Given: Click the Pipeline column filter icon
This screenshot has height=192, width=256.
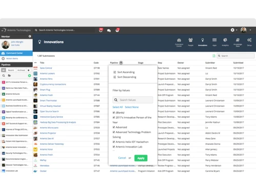Looking at the screenshot, I should tap(121, 63).
